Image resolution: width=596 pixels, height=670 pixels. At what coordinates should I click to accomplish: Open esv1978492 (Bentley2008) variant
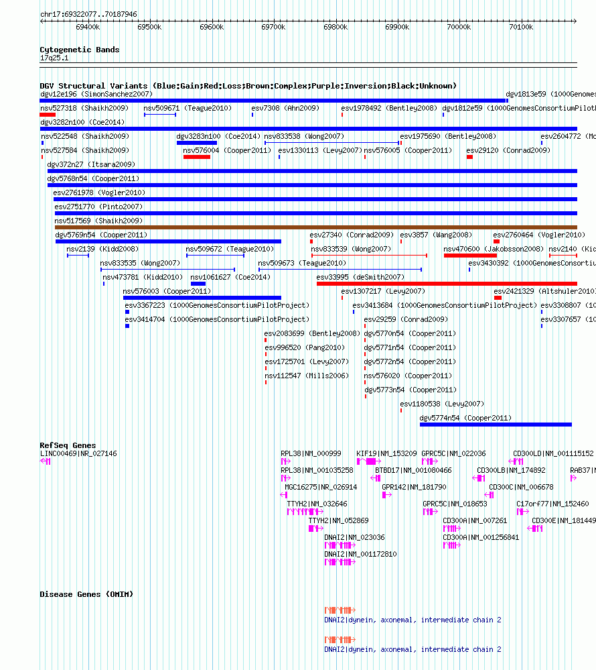point(389,108)
